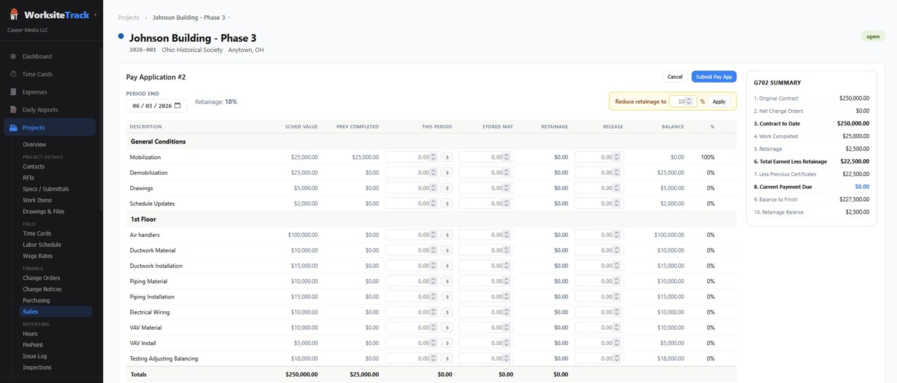The height and width of the screenshot is (383, 897).
Task: Collapse the sidebar with the chevron
Action: point(95,15)
